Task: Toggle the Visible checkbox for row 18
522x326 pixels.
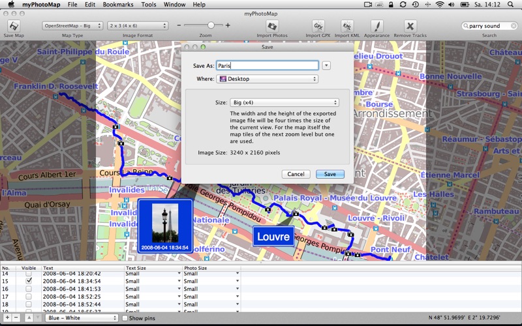Action: point(29,304)
